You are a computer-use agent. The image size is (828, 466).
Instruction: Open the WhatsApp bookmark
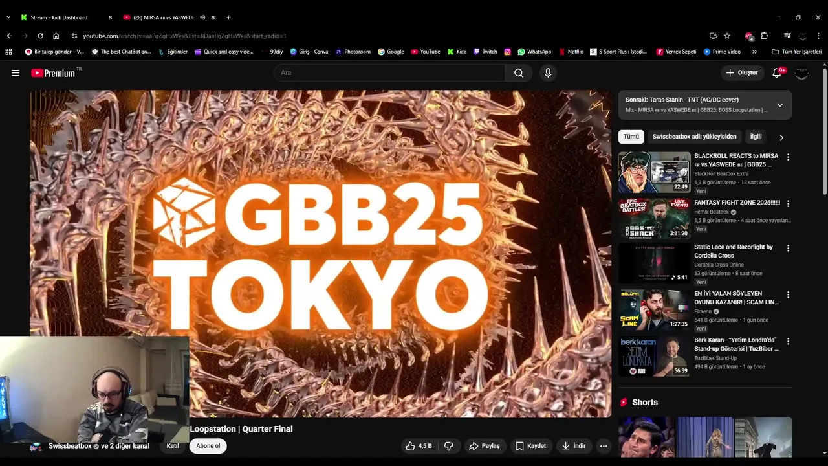534,52
